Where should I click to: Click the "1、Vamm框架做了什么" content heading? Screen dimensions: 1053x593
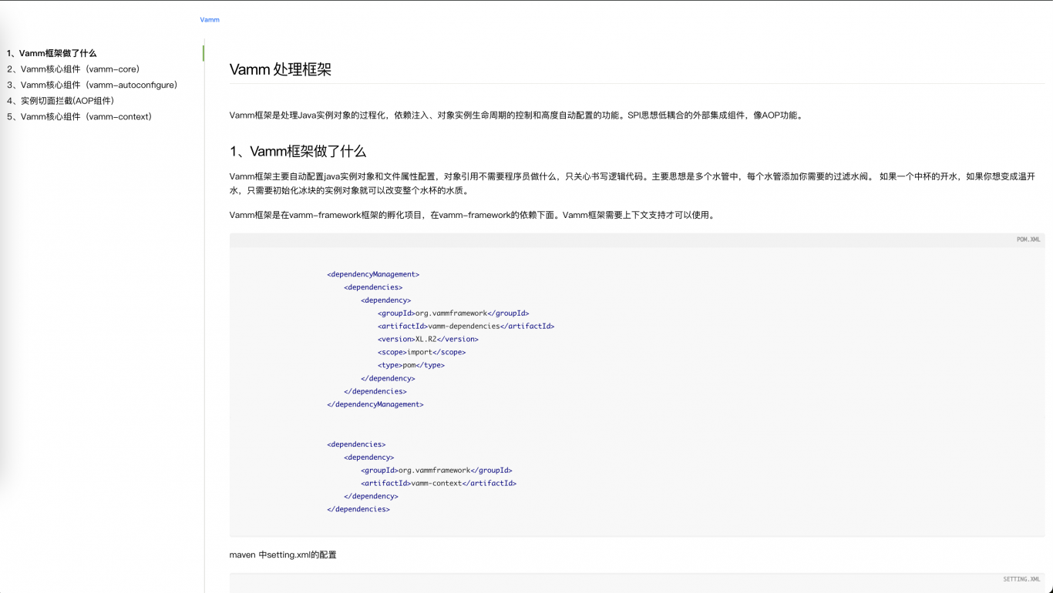click(x=298, y=151)
